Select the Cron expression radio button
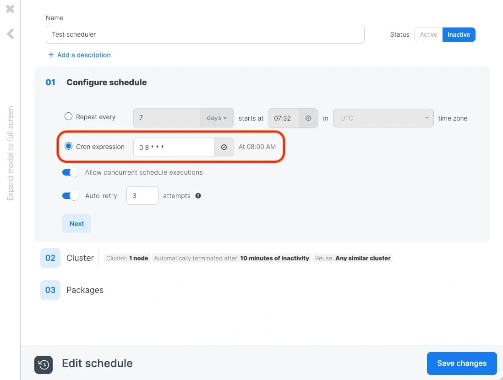This screenshot has height=380, width=503. click(68, 146)
